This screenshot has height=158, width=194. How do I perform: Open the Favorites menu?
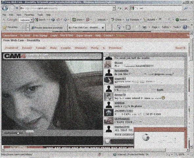(x=29, y=15)
